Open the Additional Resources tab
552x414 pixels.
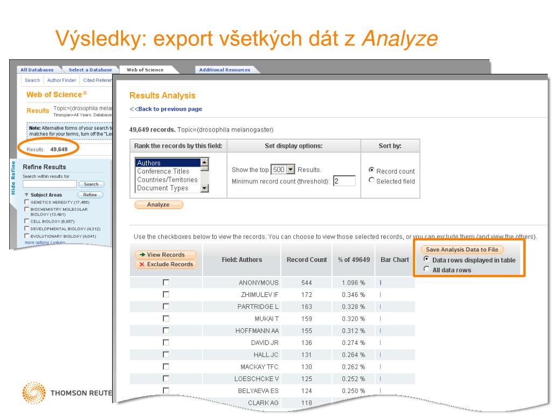(x=225, y=70)
